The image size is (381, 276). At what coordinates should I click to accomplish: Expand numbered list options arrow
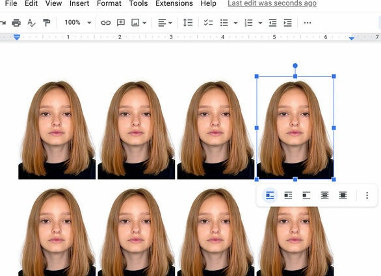[x=260, y=23]
